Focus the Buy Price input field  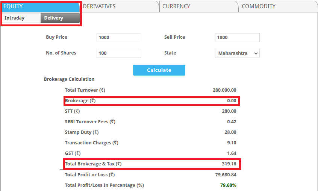tap(119, 38)
